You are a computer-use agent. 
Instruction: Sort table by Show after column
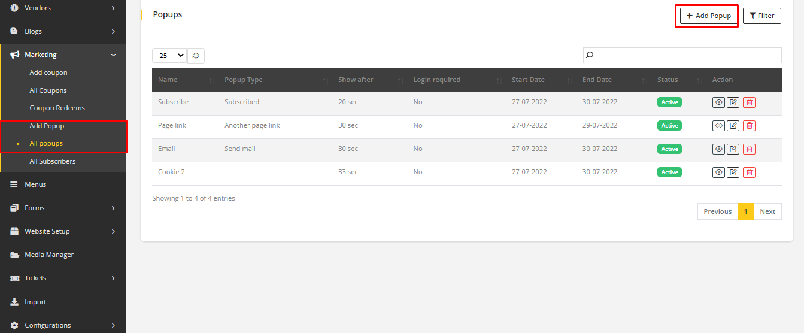[x=369, y=80]
